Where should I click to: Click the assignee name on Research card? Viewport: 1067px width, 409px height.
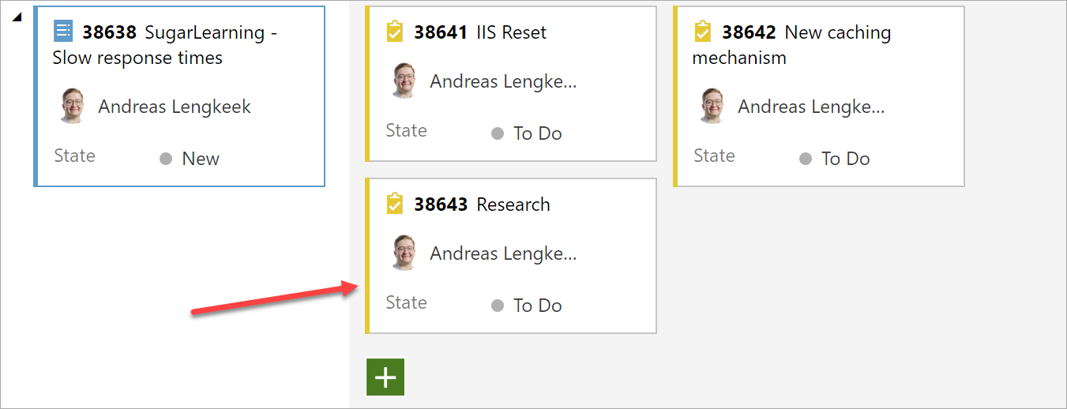tap(503, 253)
